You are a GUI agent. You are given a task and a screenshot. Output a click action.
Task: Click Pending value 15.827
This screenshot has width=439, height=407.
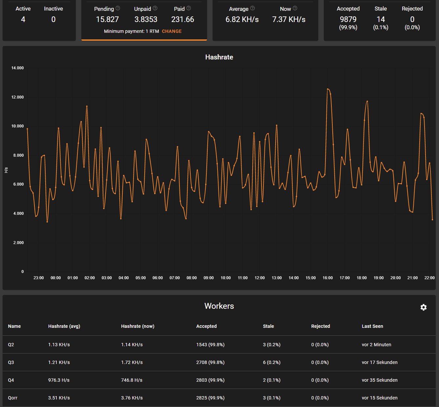coord(107,19)
